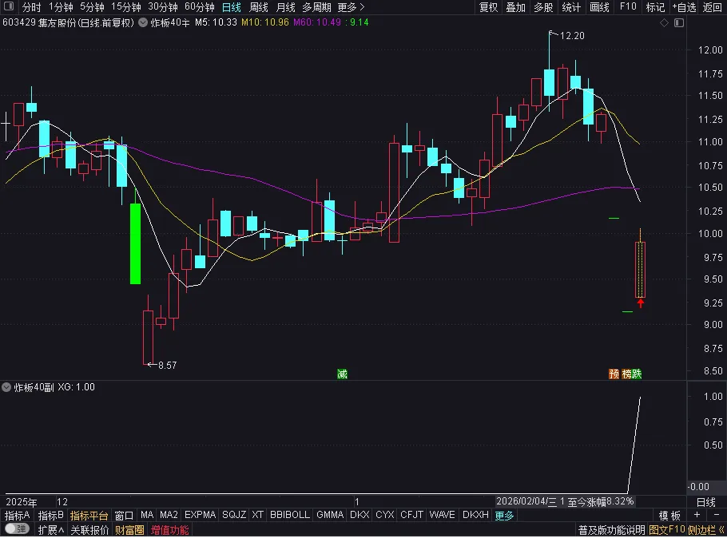Apply the CFJT indicator
727x538 pixels.
tap(411, 516)
